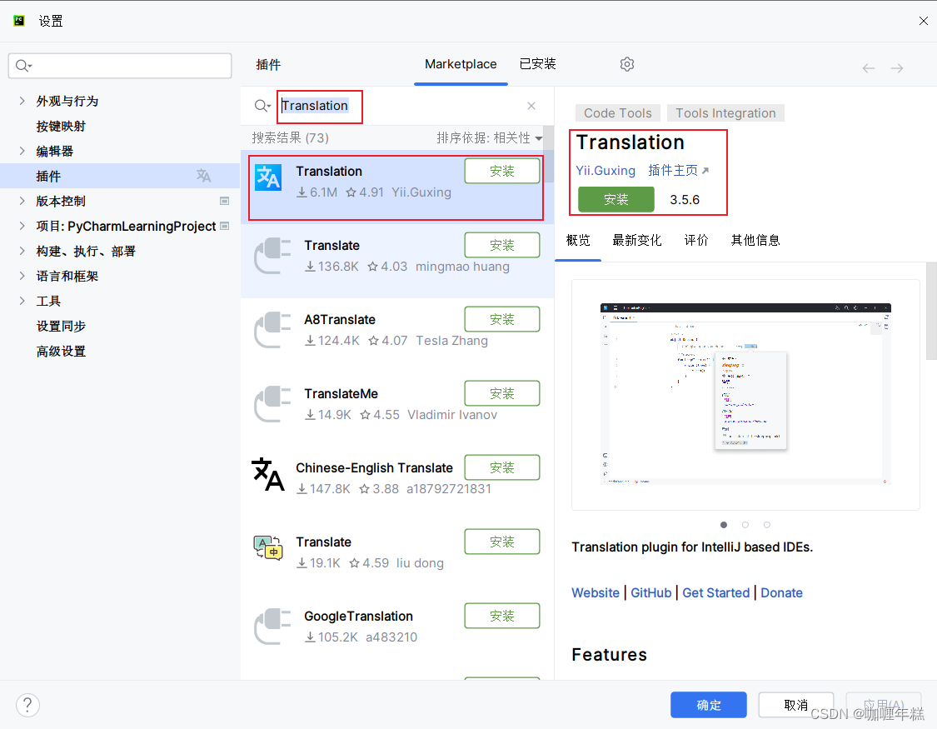The width and height of the screenshot is (937, 729).
Task: Click the translation icon beside 插件 in the sidebar
Action: click(x=204, y=176)
